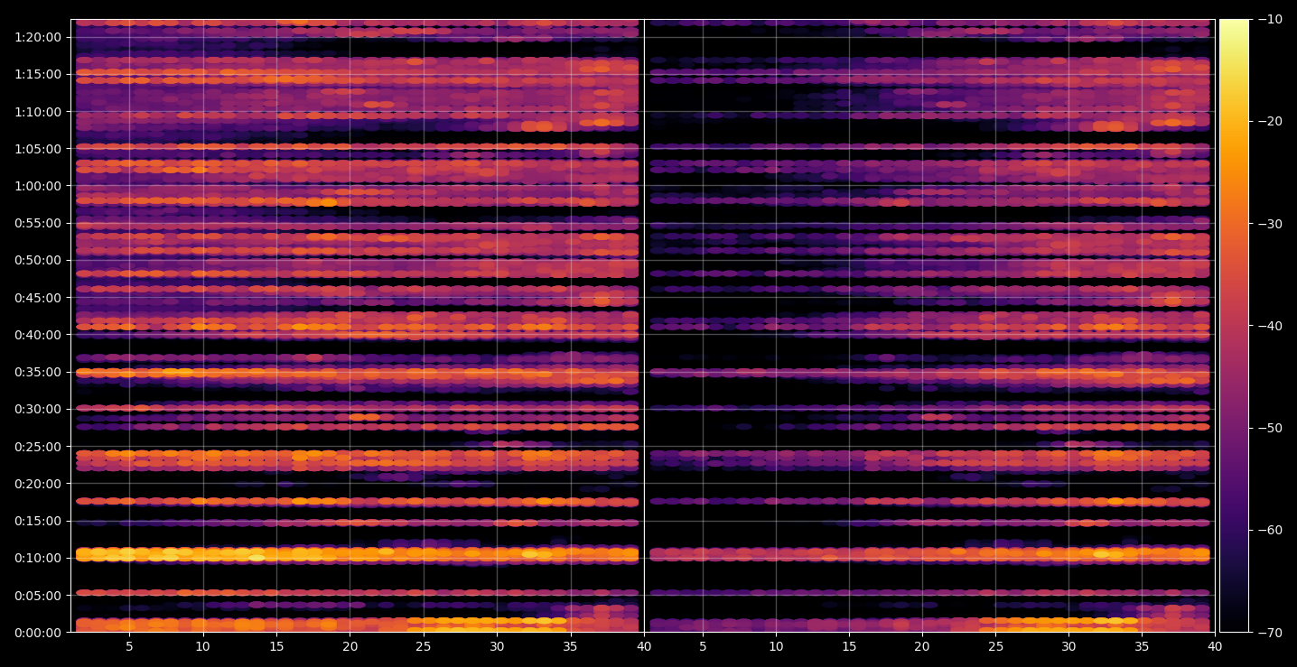Screen dimensions: 1297x667
Task: Click x-axis label 5 of left heatmap
Action: tap(129, 646)
